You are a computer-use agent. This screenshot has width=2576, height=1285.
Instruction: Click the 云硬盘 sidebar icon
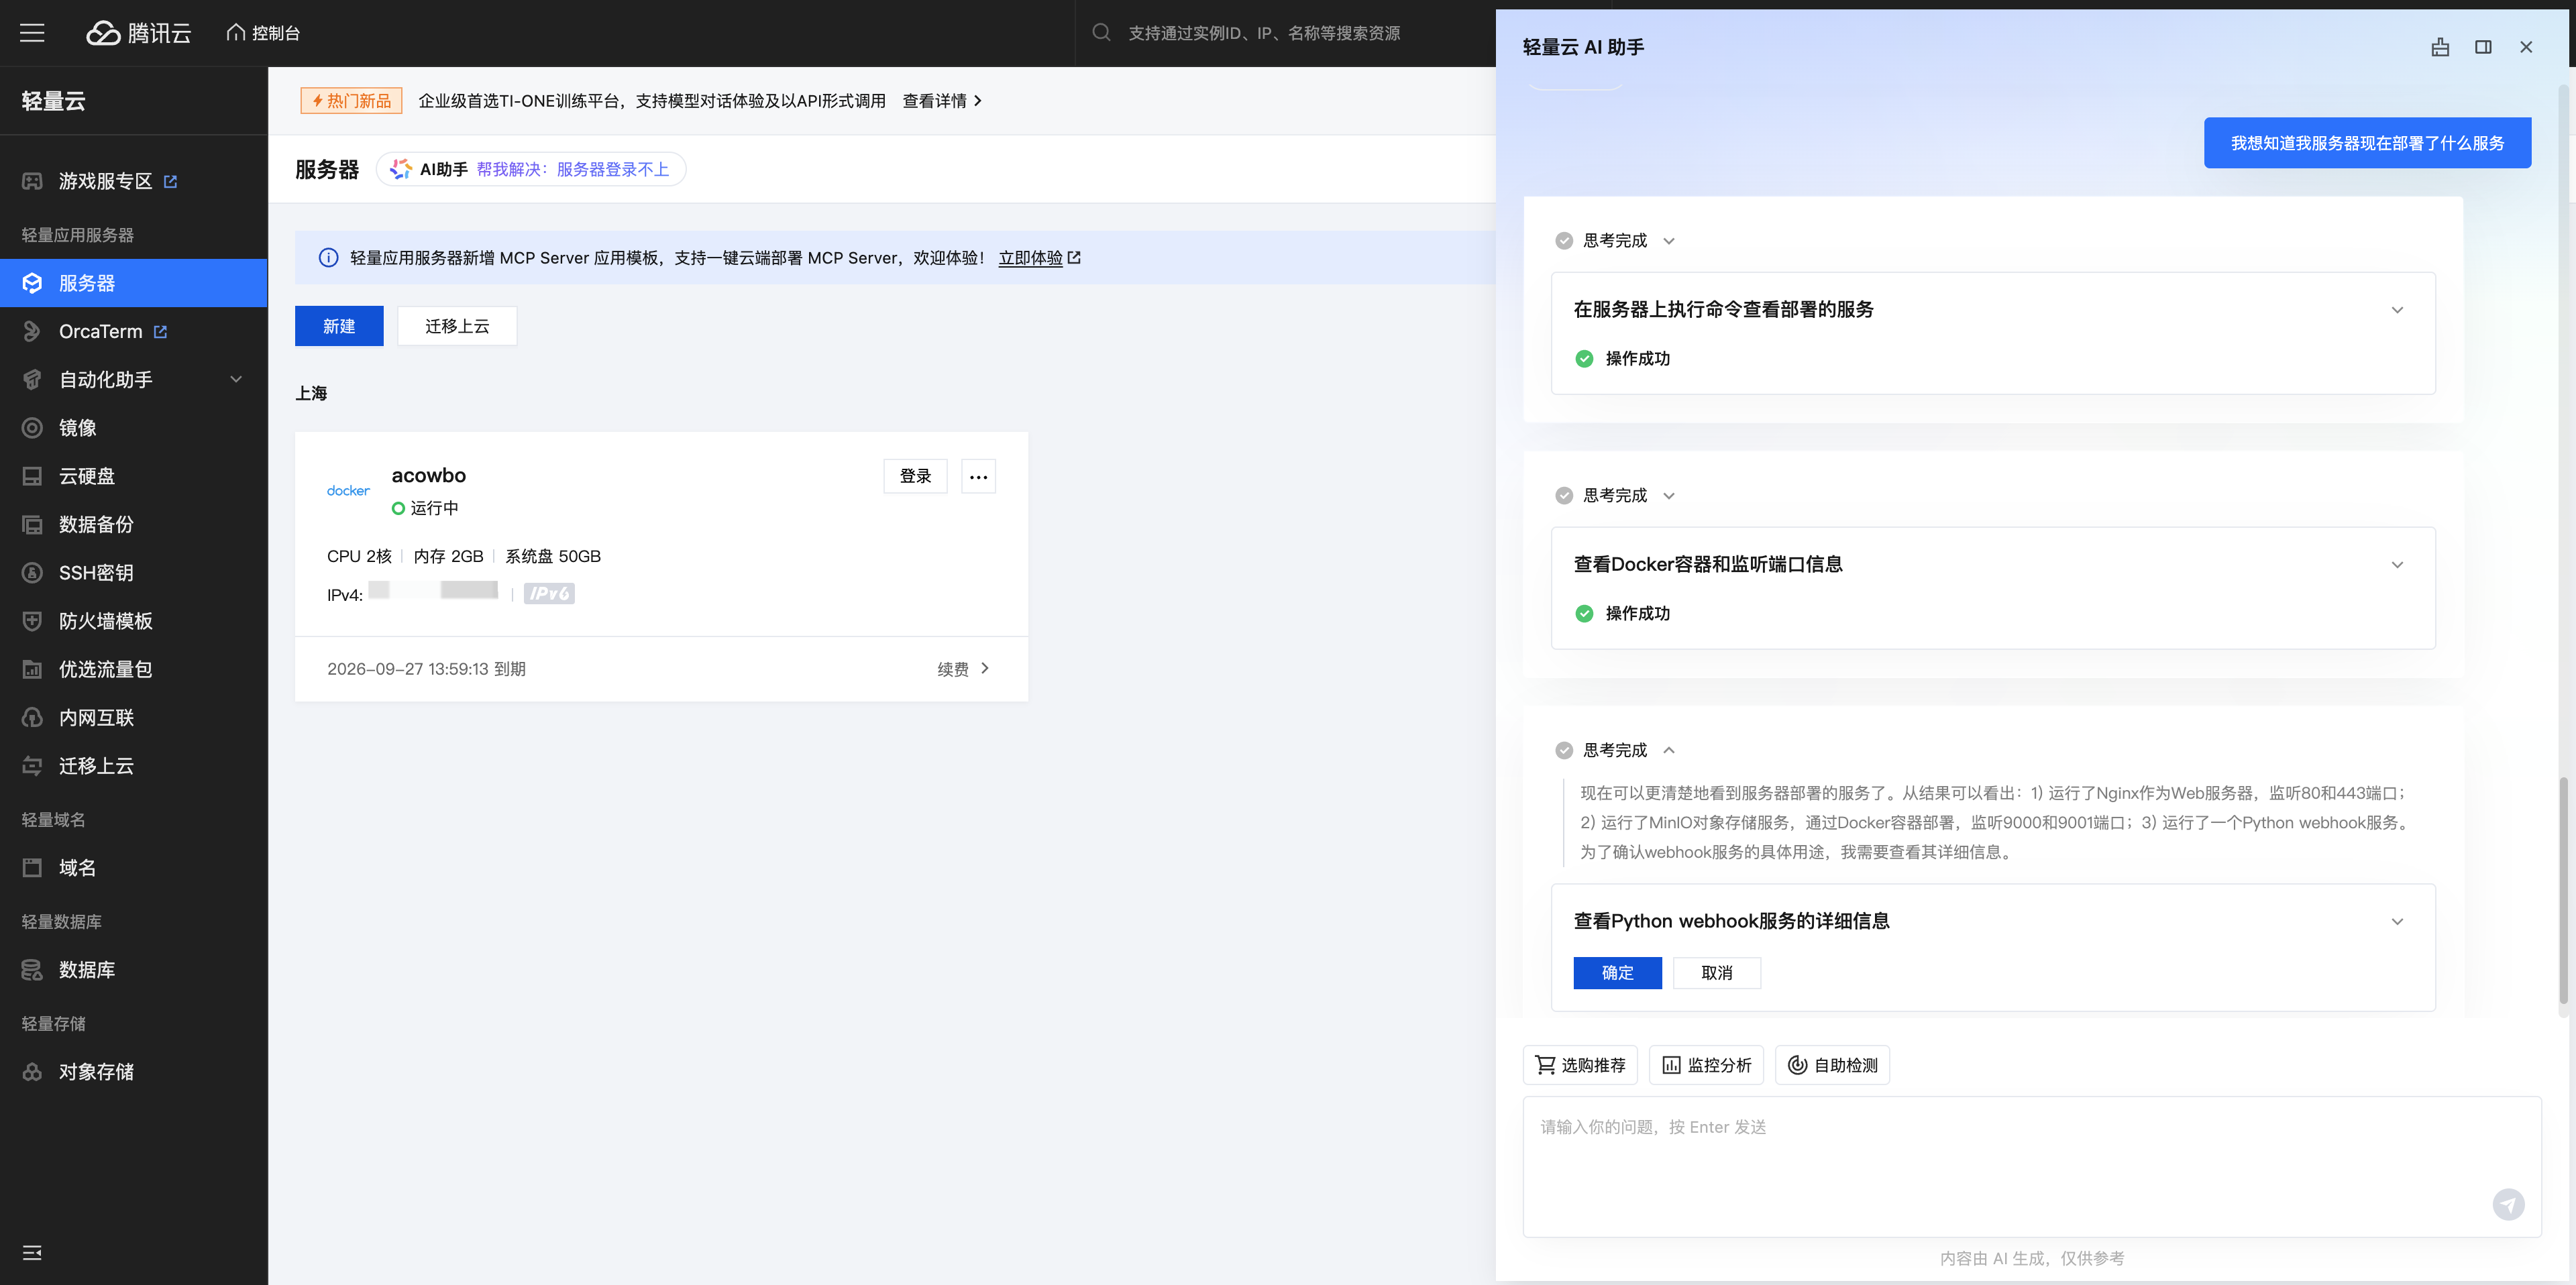coord(33,475)
